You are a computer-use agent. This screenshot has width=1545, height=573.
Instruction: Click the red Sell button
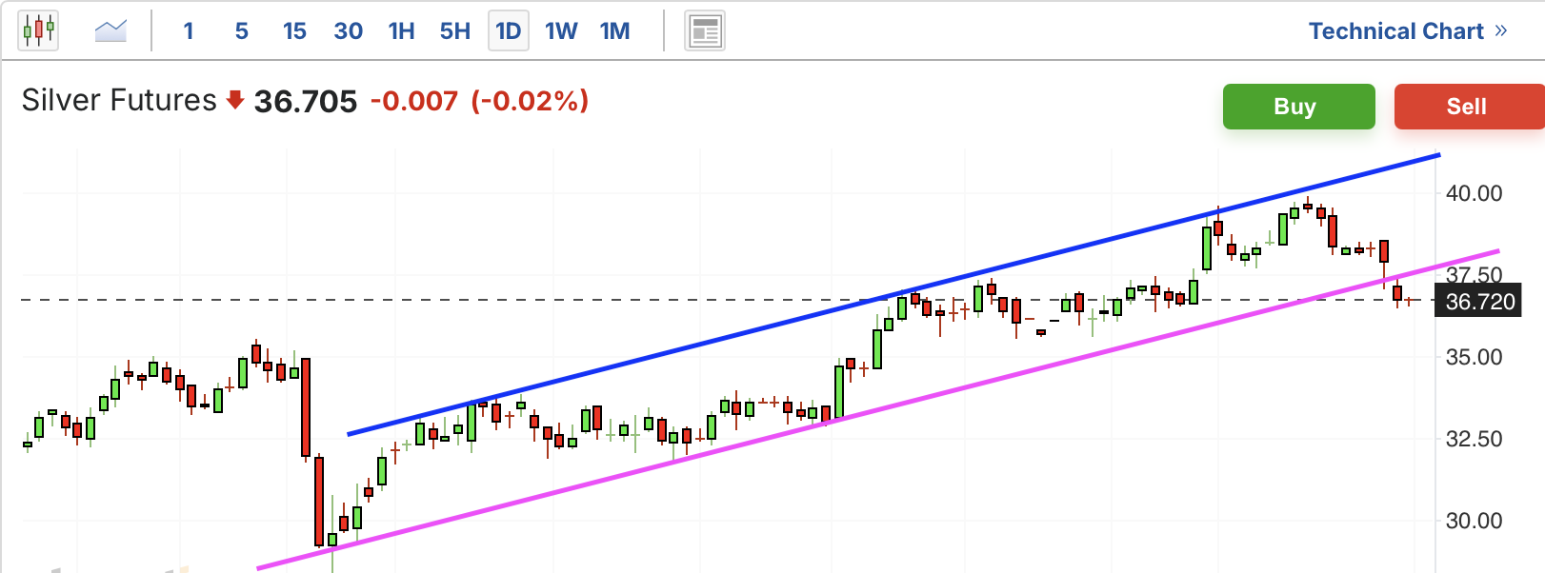pyautogui.click(x=1468, y=107)
